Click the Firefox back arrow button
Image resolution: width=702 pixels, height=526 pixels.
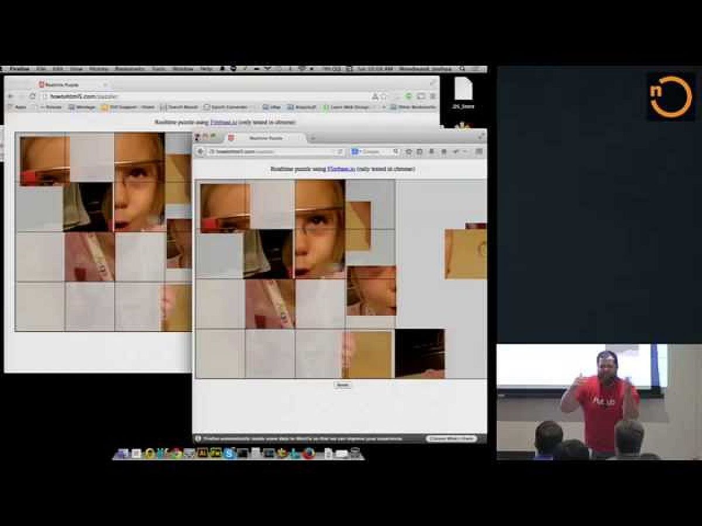(201, 152)
